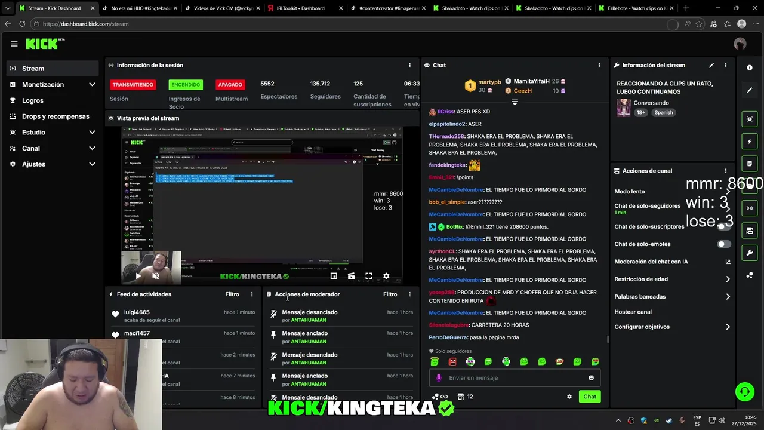
Task: Open Palabras baneadas settings arrow
Action: pos(728,296)
